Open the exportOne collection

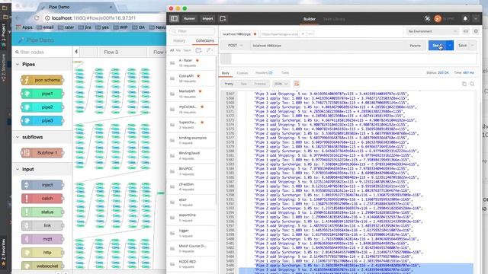point(191,218)
